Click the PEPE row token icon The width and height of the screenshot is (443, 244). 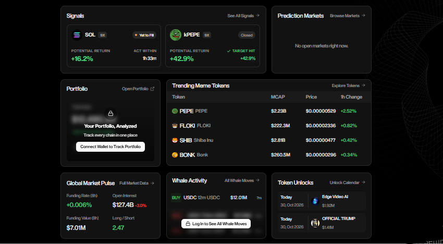pos(175,111)
